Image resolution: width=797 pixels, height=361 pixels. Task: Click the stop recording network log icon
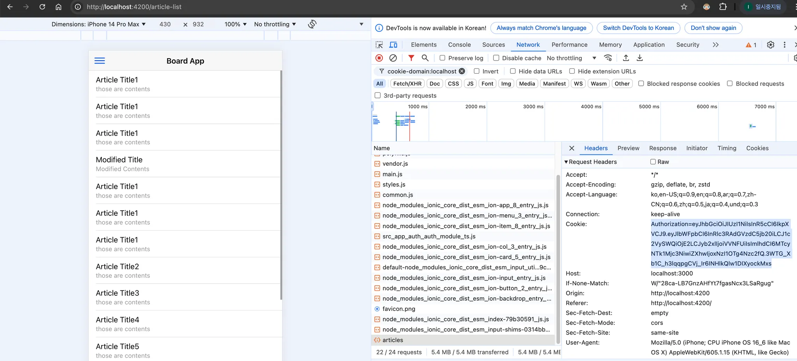379,58
